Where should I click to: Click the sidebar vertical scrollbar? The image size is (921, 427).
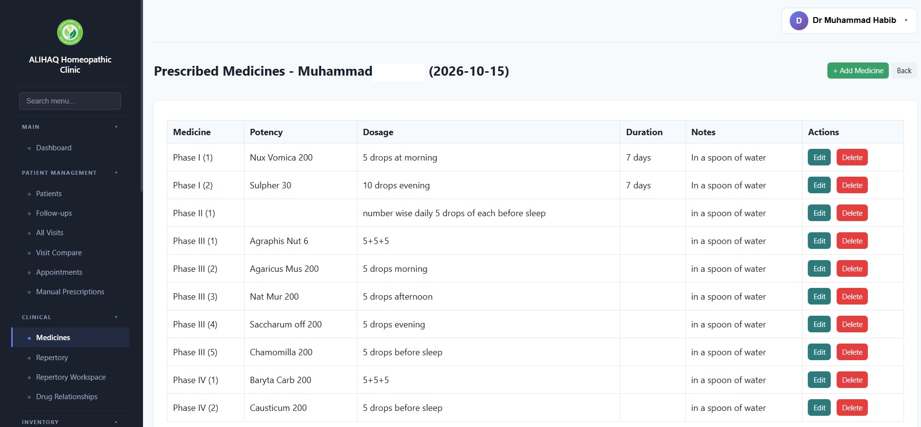pyautogui.click(x=142, y=96)
